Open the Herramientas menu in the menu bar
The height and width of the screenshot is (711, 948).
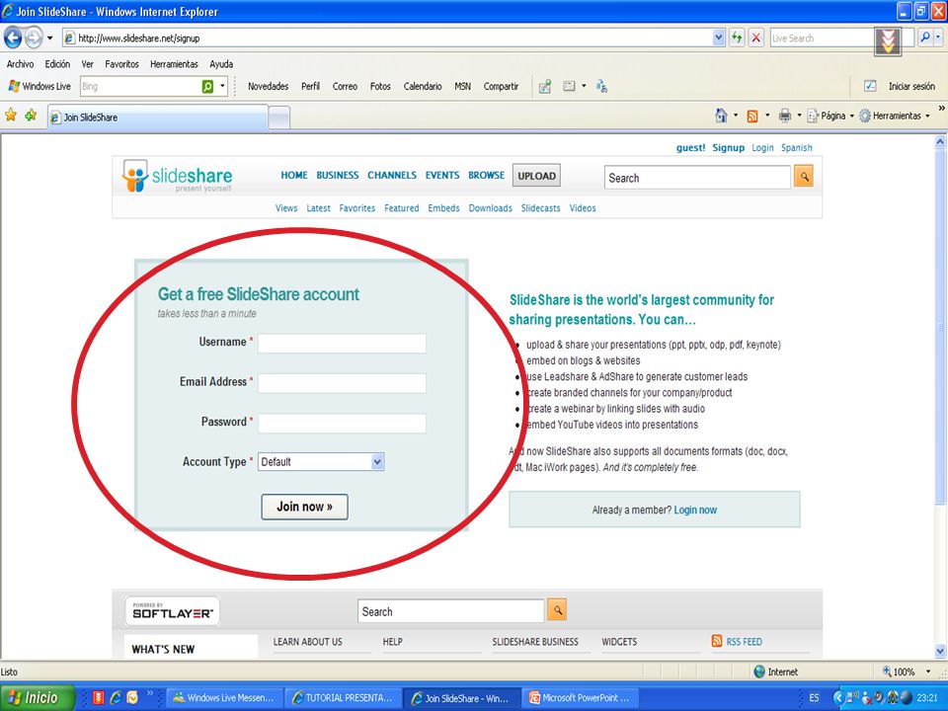pos(174,64)
